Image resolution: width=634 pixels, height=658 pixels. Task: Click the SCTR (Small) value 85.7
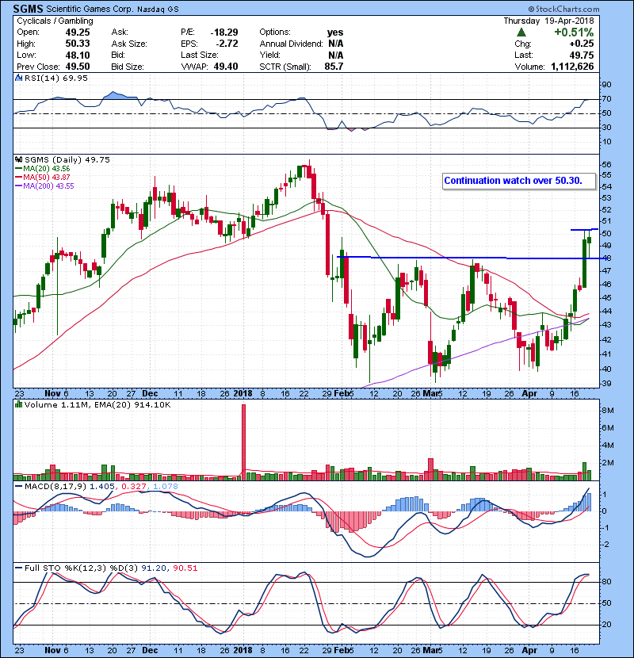pos(334,67)
